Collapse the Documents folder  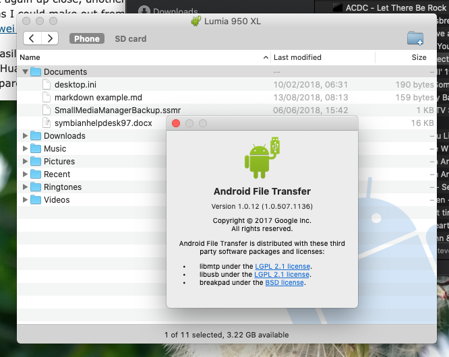pyautogui.click(x=25, y=72)
